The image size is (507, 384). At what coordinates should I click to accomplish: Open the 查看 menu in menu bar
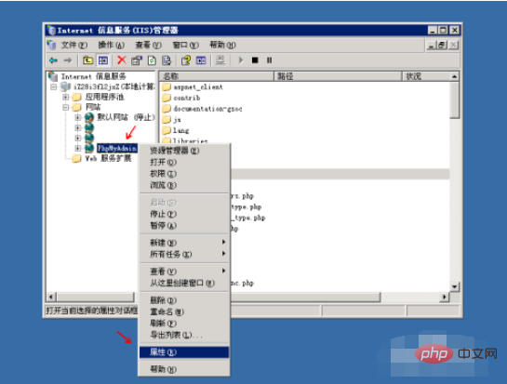tap(148, 45)
